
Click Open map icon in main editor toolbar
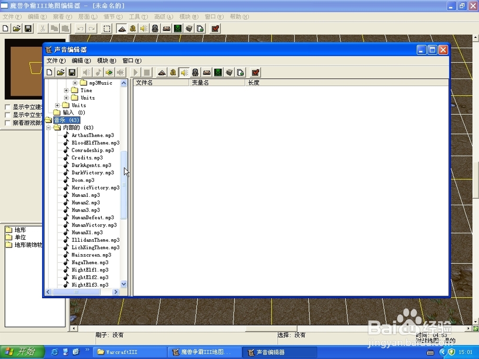pyautogui.click(x=17, y=29)
